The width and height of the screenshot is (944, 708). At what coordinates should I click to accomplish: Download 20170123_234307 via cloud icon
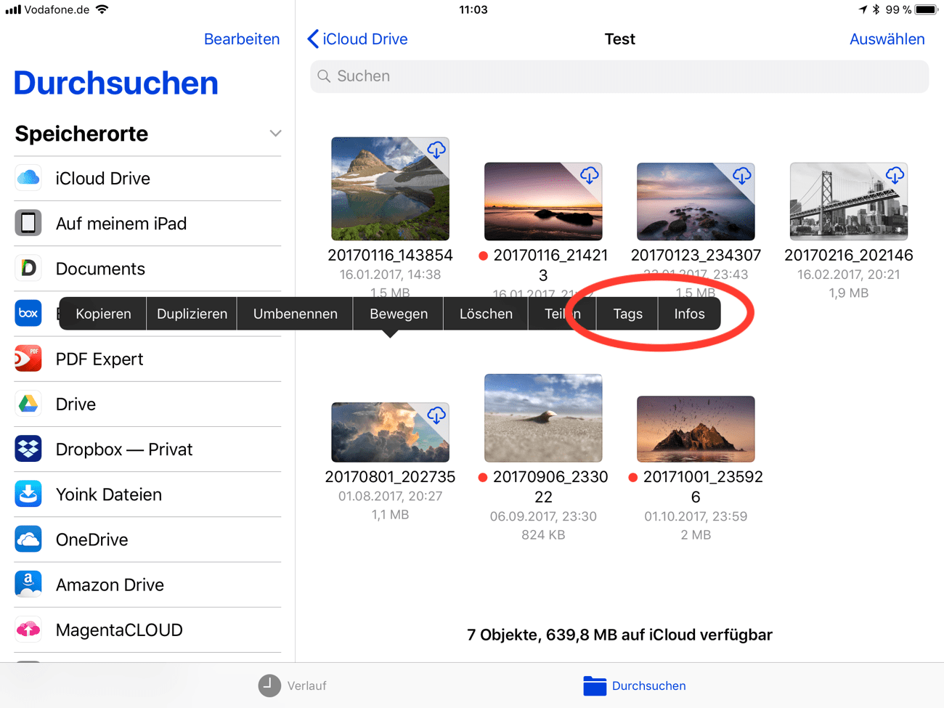[741, 175]
